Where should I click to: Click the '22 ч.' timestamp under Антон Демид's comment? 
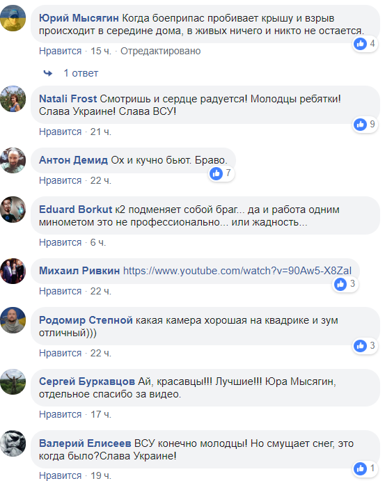pyautogui.click(x=101, y=180)
